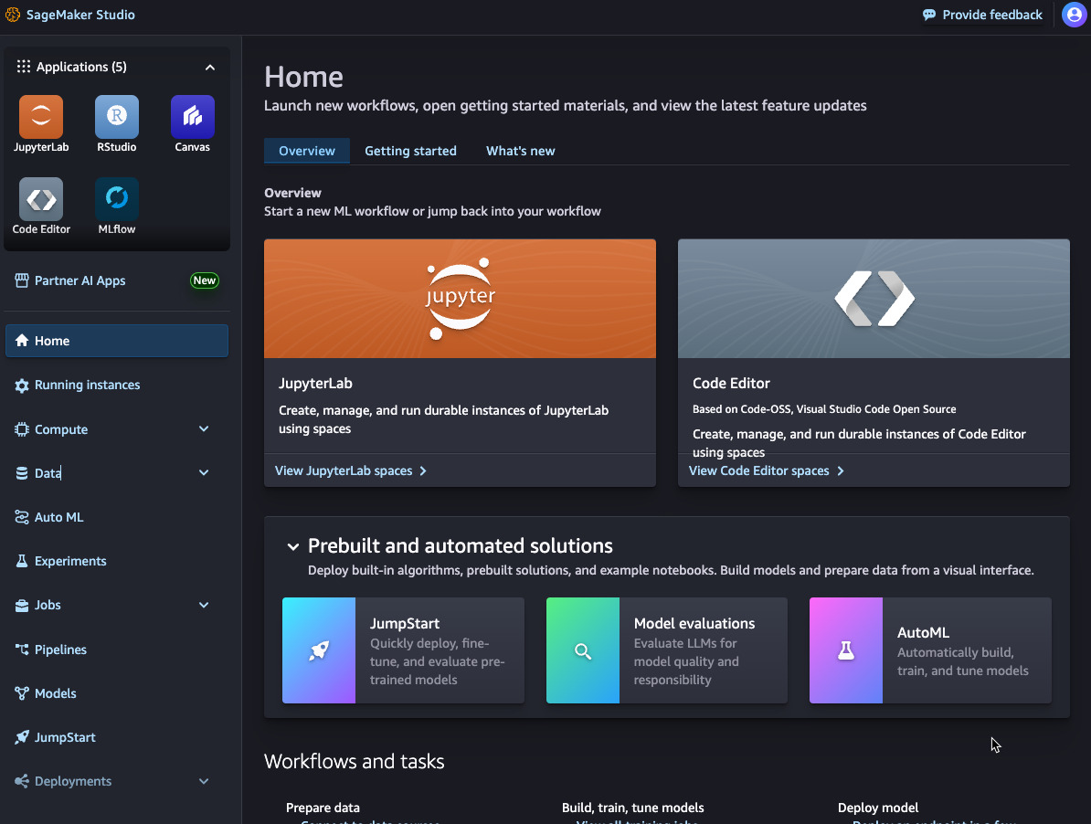The width and height of the screenshot is (1091, 824).
Task: Click the AutoML card flask tile
Action: click(x=846, y=650)
